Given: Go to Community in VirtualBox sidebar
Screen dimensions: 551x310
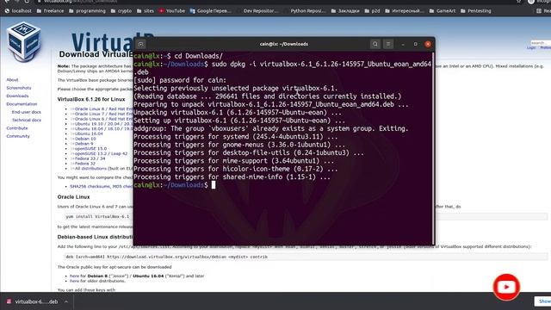Looking at the screenshot, I should [18, 136].
